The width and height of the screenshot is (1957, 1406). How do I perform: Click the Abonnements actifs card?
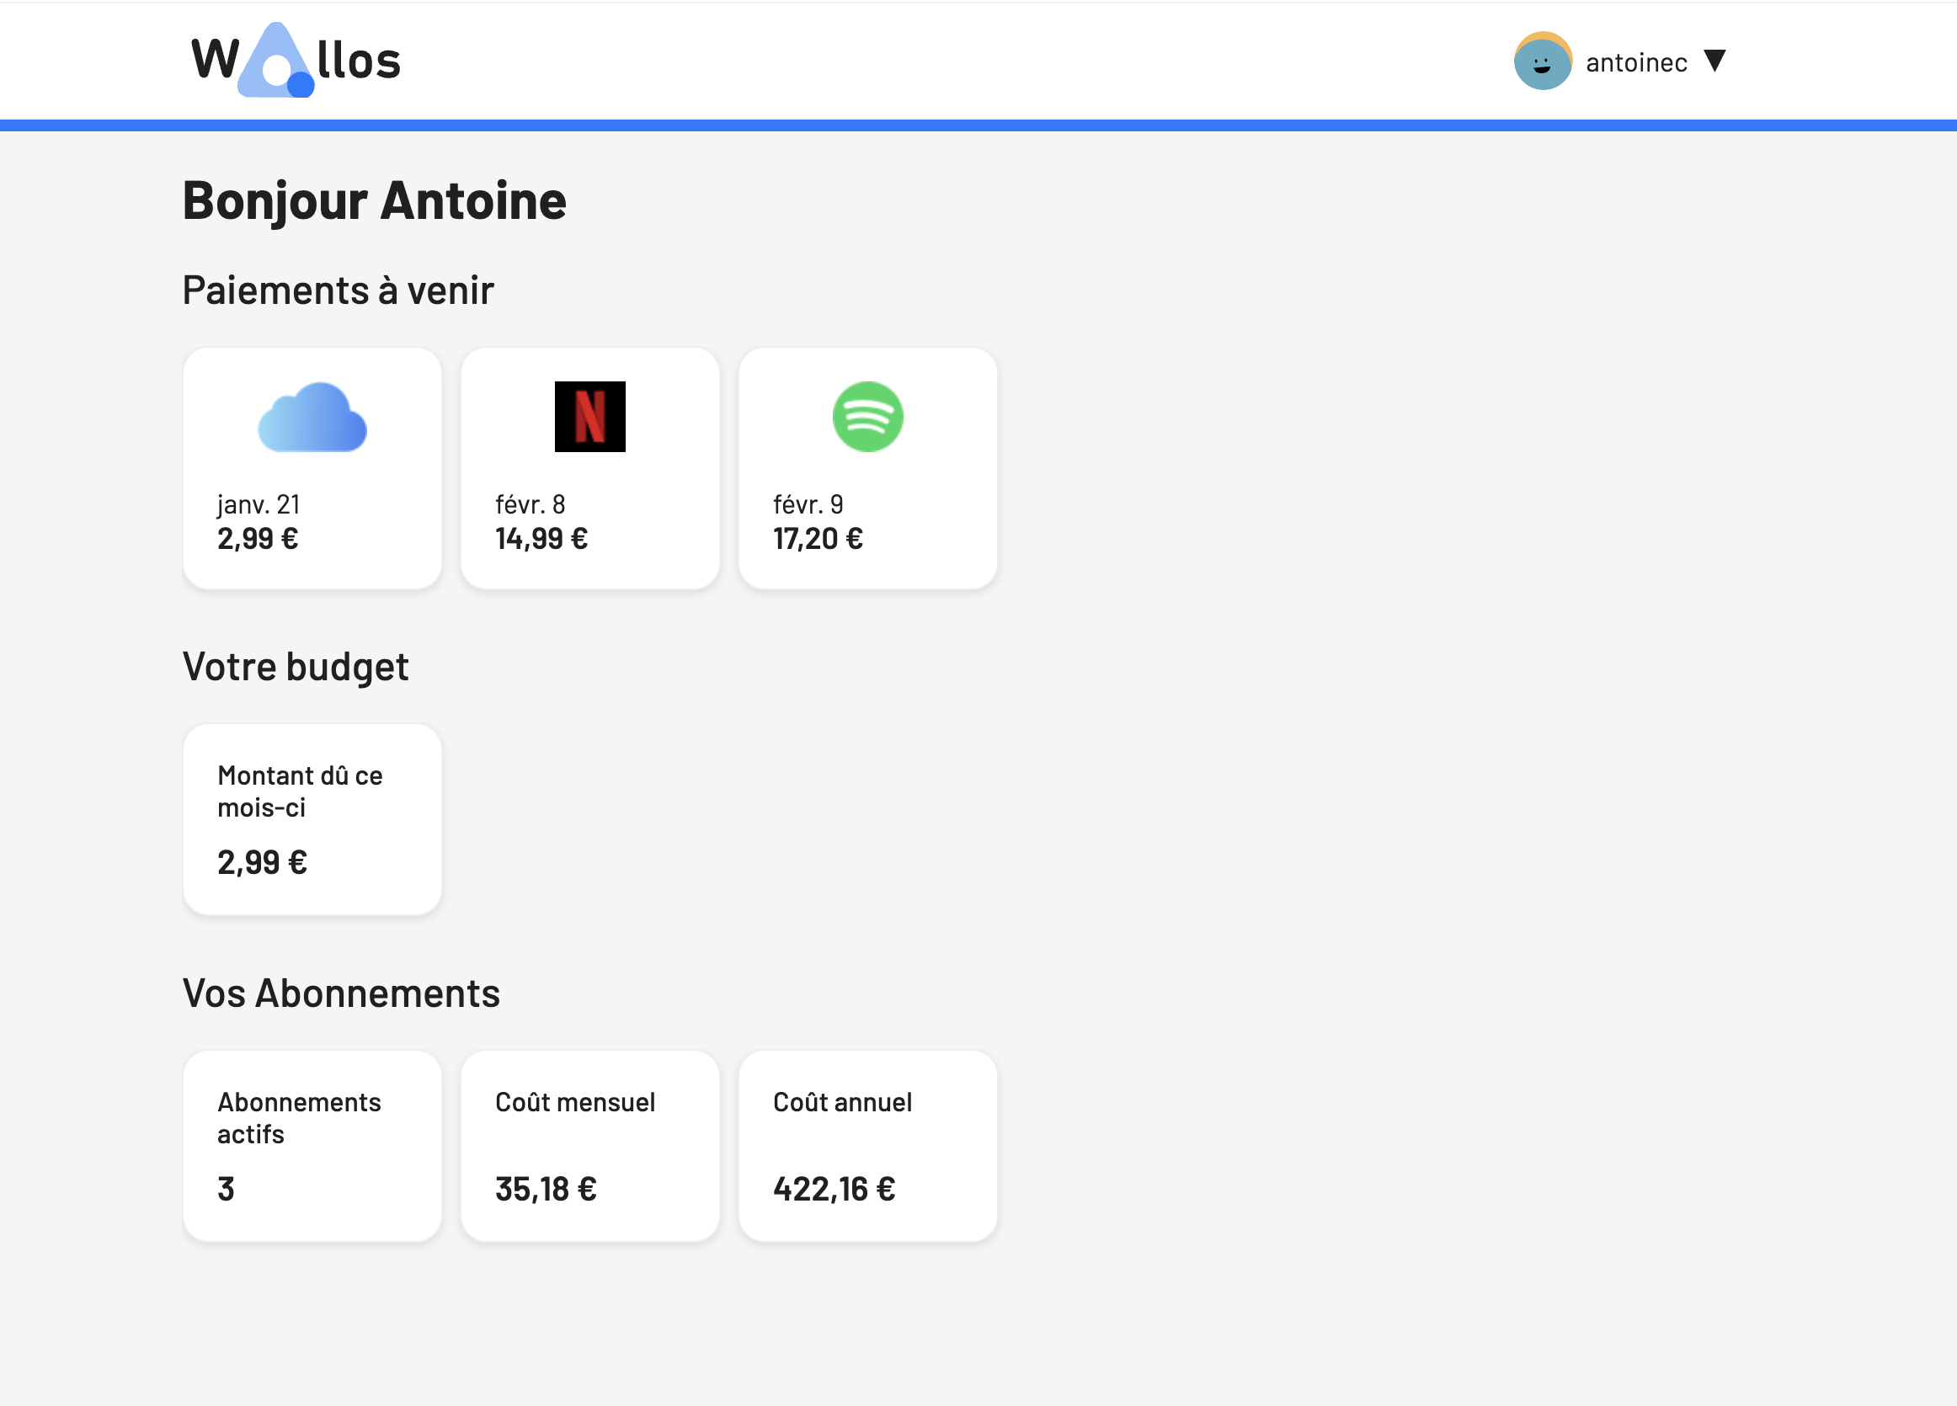pos(312,1146)
